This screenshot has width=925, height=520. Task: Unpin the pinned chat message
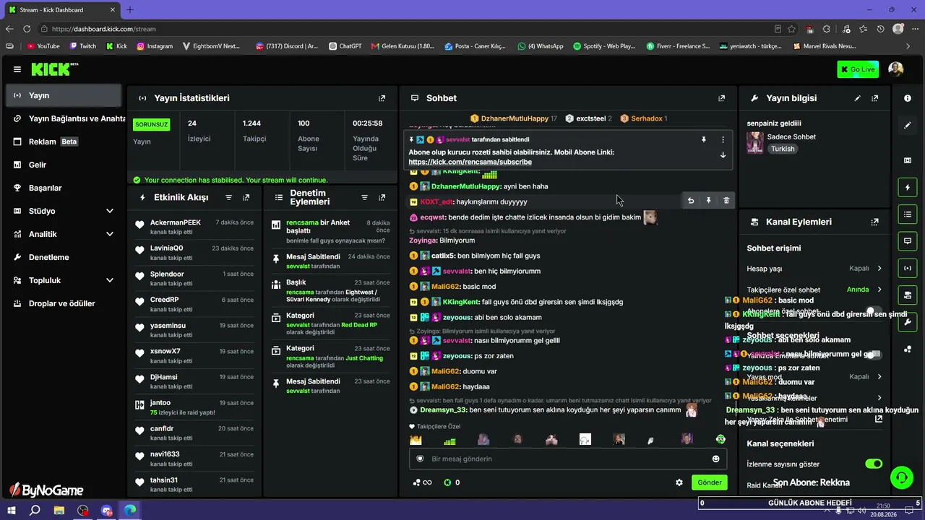tap(703, 139)
